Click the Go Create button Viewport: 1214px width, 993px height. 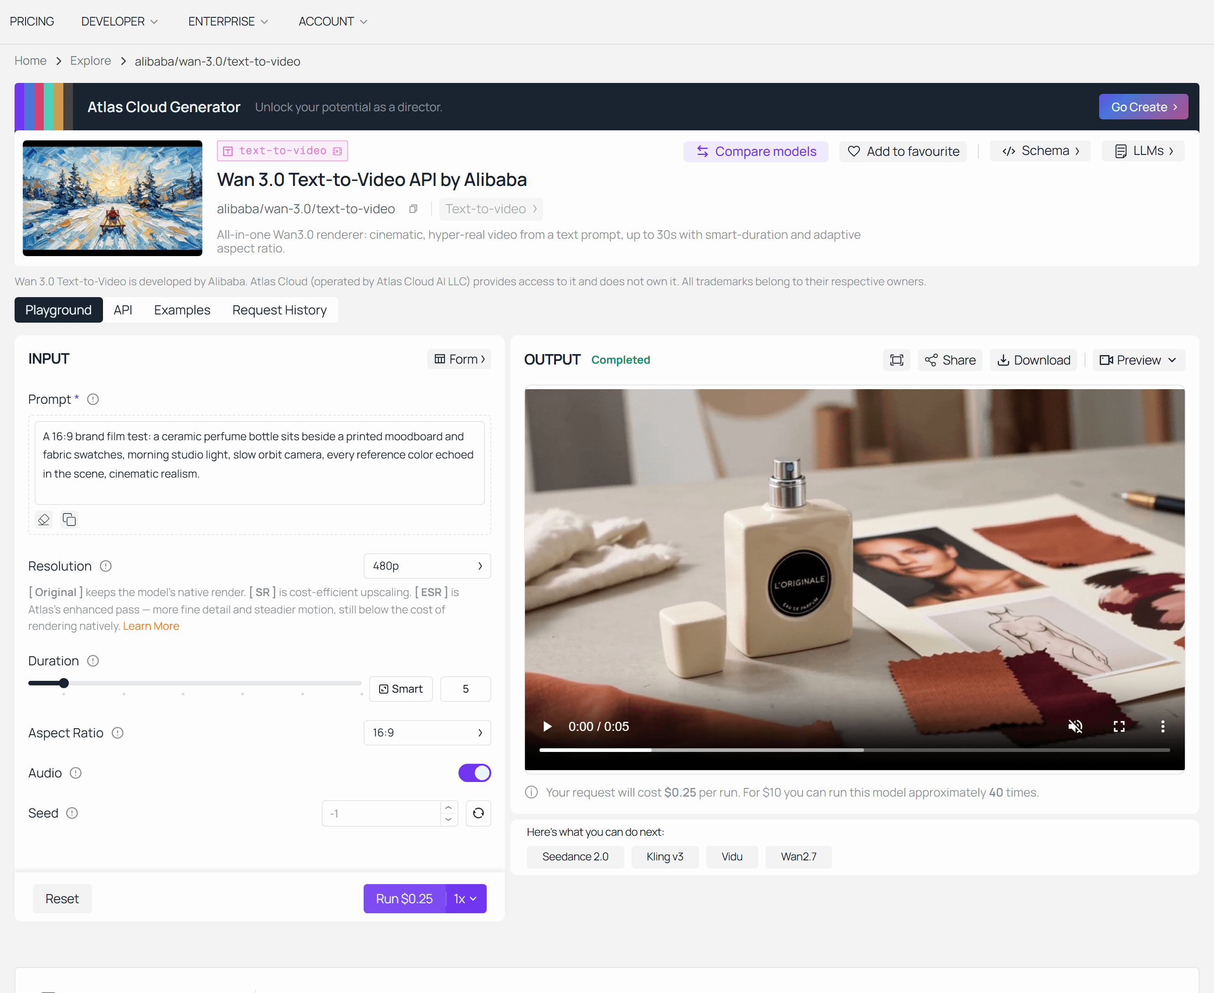coord(1144,107)
